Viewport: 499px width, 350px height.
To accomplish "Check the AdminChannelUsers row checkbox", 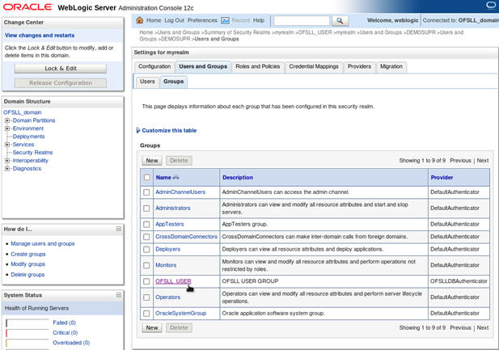I will [x=146, y=192].
